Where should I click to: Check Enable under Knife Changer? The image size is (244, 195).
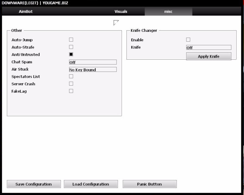[x=188, y=40]
